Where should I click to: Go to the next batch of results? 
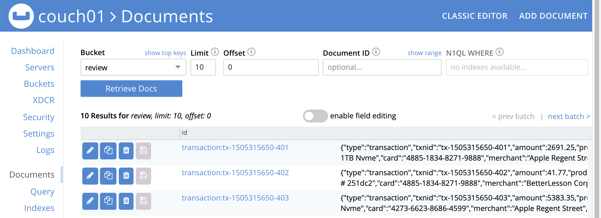click(569, 116)
